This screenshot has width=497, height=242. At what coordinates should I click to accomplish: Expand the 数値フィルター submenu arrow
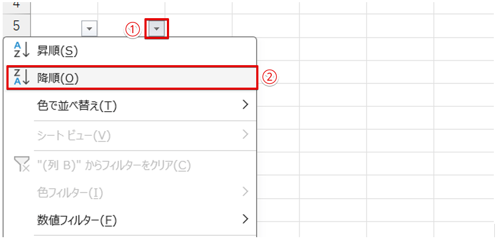tap(245, 219)
